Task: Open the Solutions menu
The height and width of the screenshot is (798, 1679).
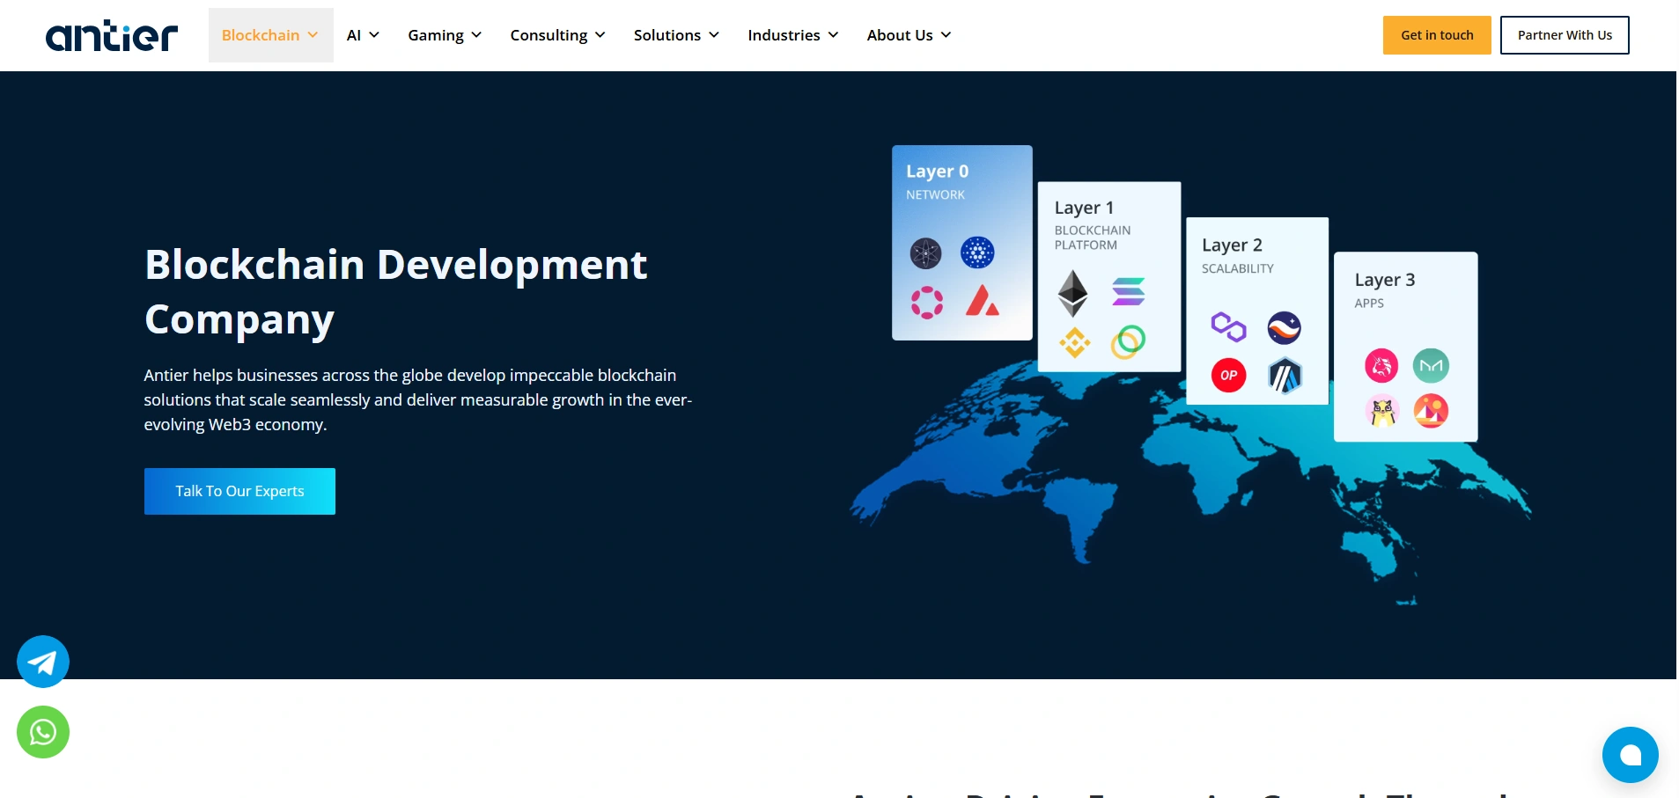Action: (x=676, y=35)
